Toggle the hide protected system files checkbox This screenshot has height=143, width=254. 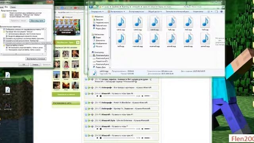pos(4,39)
